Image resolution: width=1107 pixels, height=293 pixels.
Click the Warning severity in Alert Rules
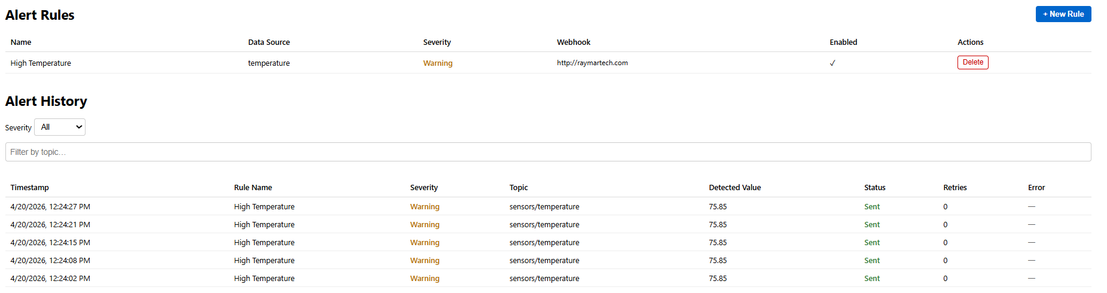(x=438, y=63)
